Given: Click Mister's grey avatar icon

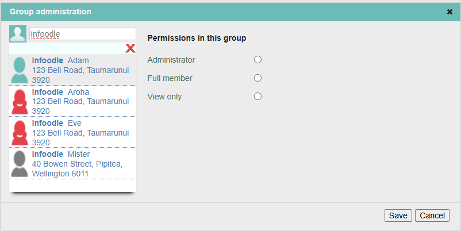Looking at the screenshot, I should point(20,164).
